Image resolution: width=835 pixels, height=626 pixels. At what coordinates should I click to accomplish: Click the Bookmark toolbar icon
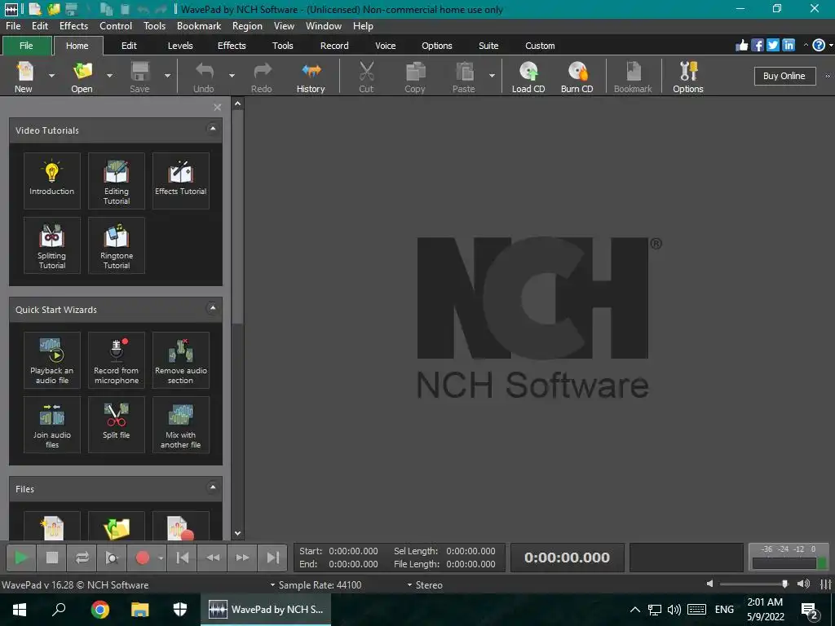coord(633,77)
